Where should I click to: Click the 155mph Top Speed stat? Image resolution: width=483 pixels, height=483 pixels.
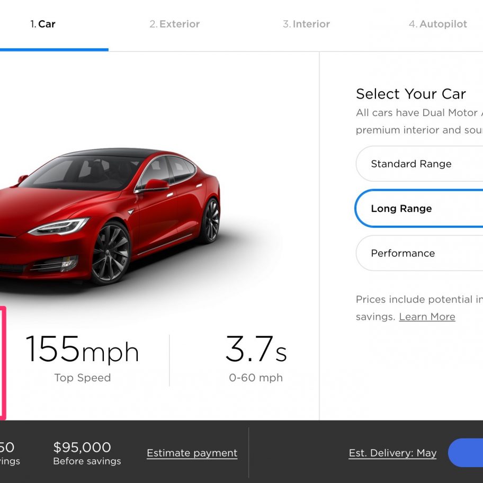83,359
